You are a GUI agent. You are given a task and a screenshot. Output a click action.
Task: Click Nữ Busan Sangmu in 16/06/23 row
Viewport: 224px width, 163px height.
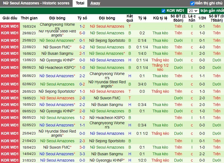57,53
